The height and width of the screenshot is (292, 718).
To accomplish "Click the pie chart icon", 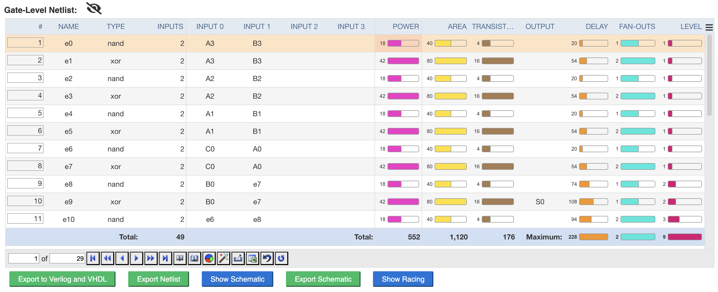I will pyautogui.click(x=209, y=258).
